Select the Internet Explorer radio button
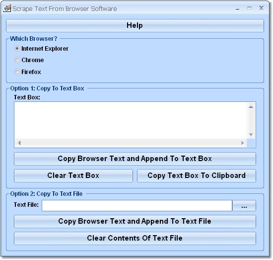 (17, 49)
